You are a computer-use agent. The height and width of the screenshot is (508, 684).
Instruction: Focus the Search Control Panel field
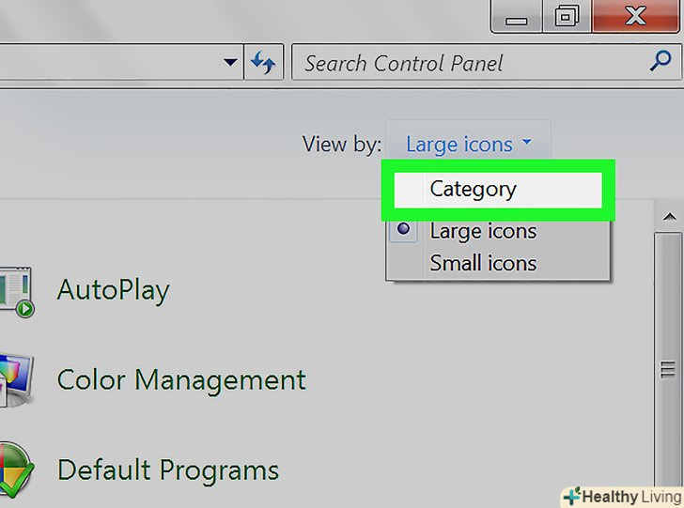point(470,64)
